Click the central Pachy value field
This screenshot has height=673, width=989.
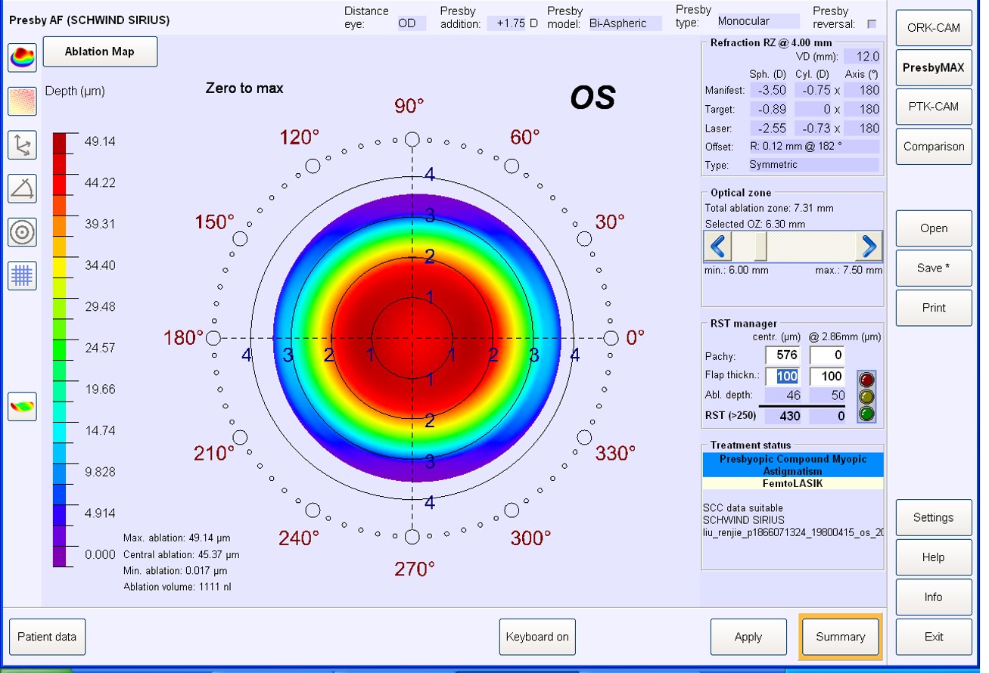coord(783,355)
